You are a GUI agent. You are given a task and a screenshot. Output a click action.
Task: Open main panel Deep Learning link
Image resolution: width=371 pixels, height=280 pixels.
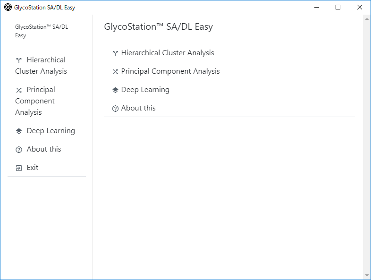tap(141, 90)
